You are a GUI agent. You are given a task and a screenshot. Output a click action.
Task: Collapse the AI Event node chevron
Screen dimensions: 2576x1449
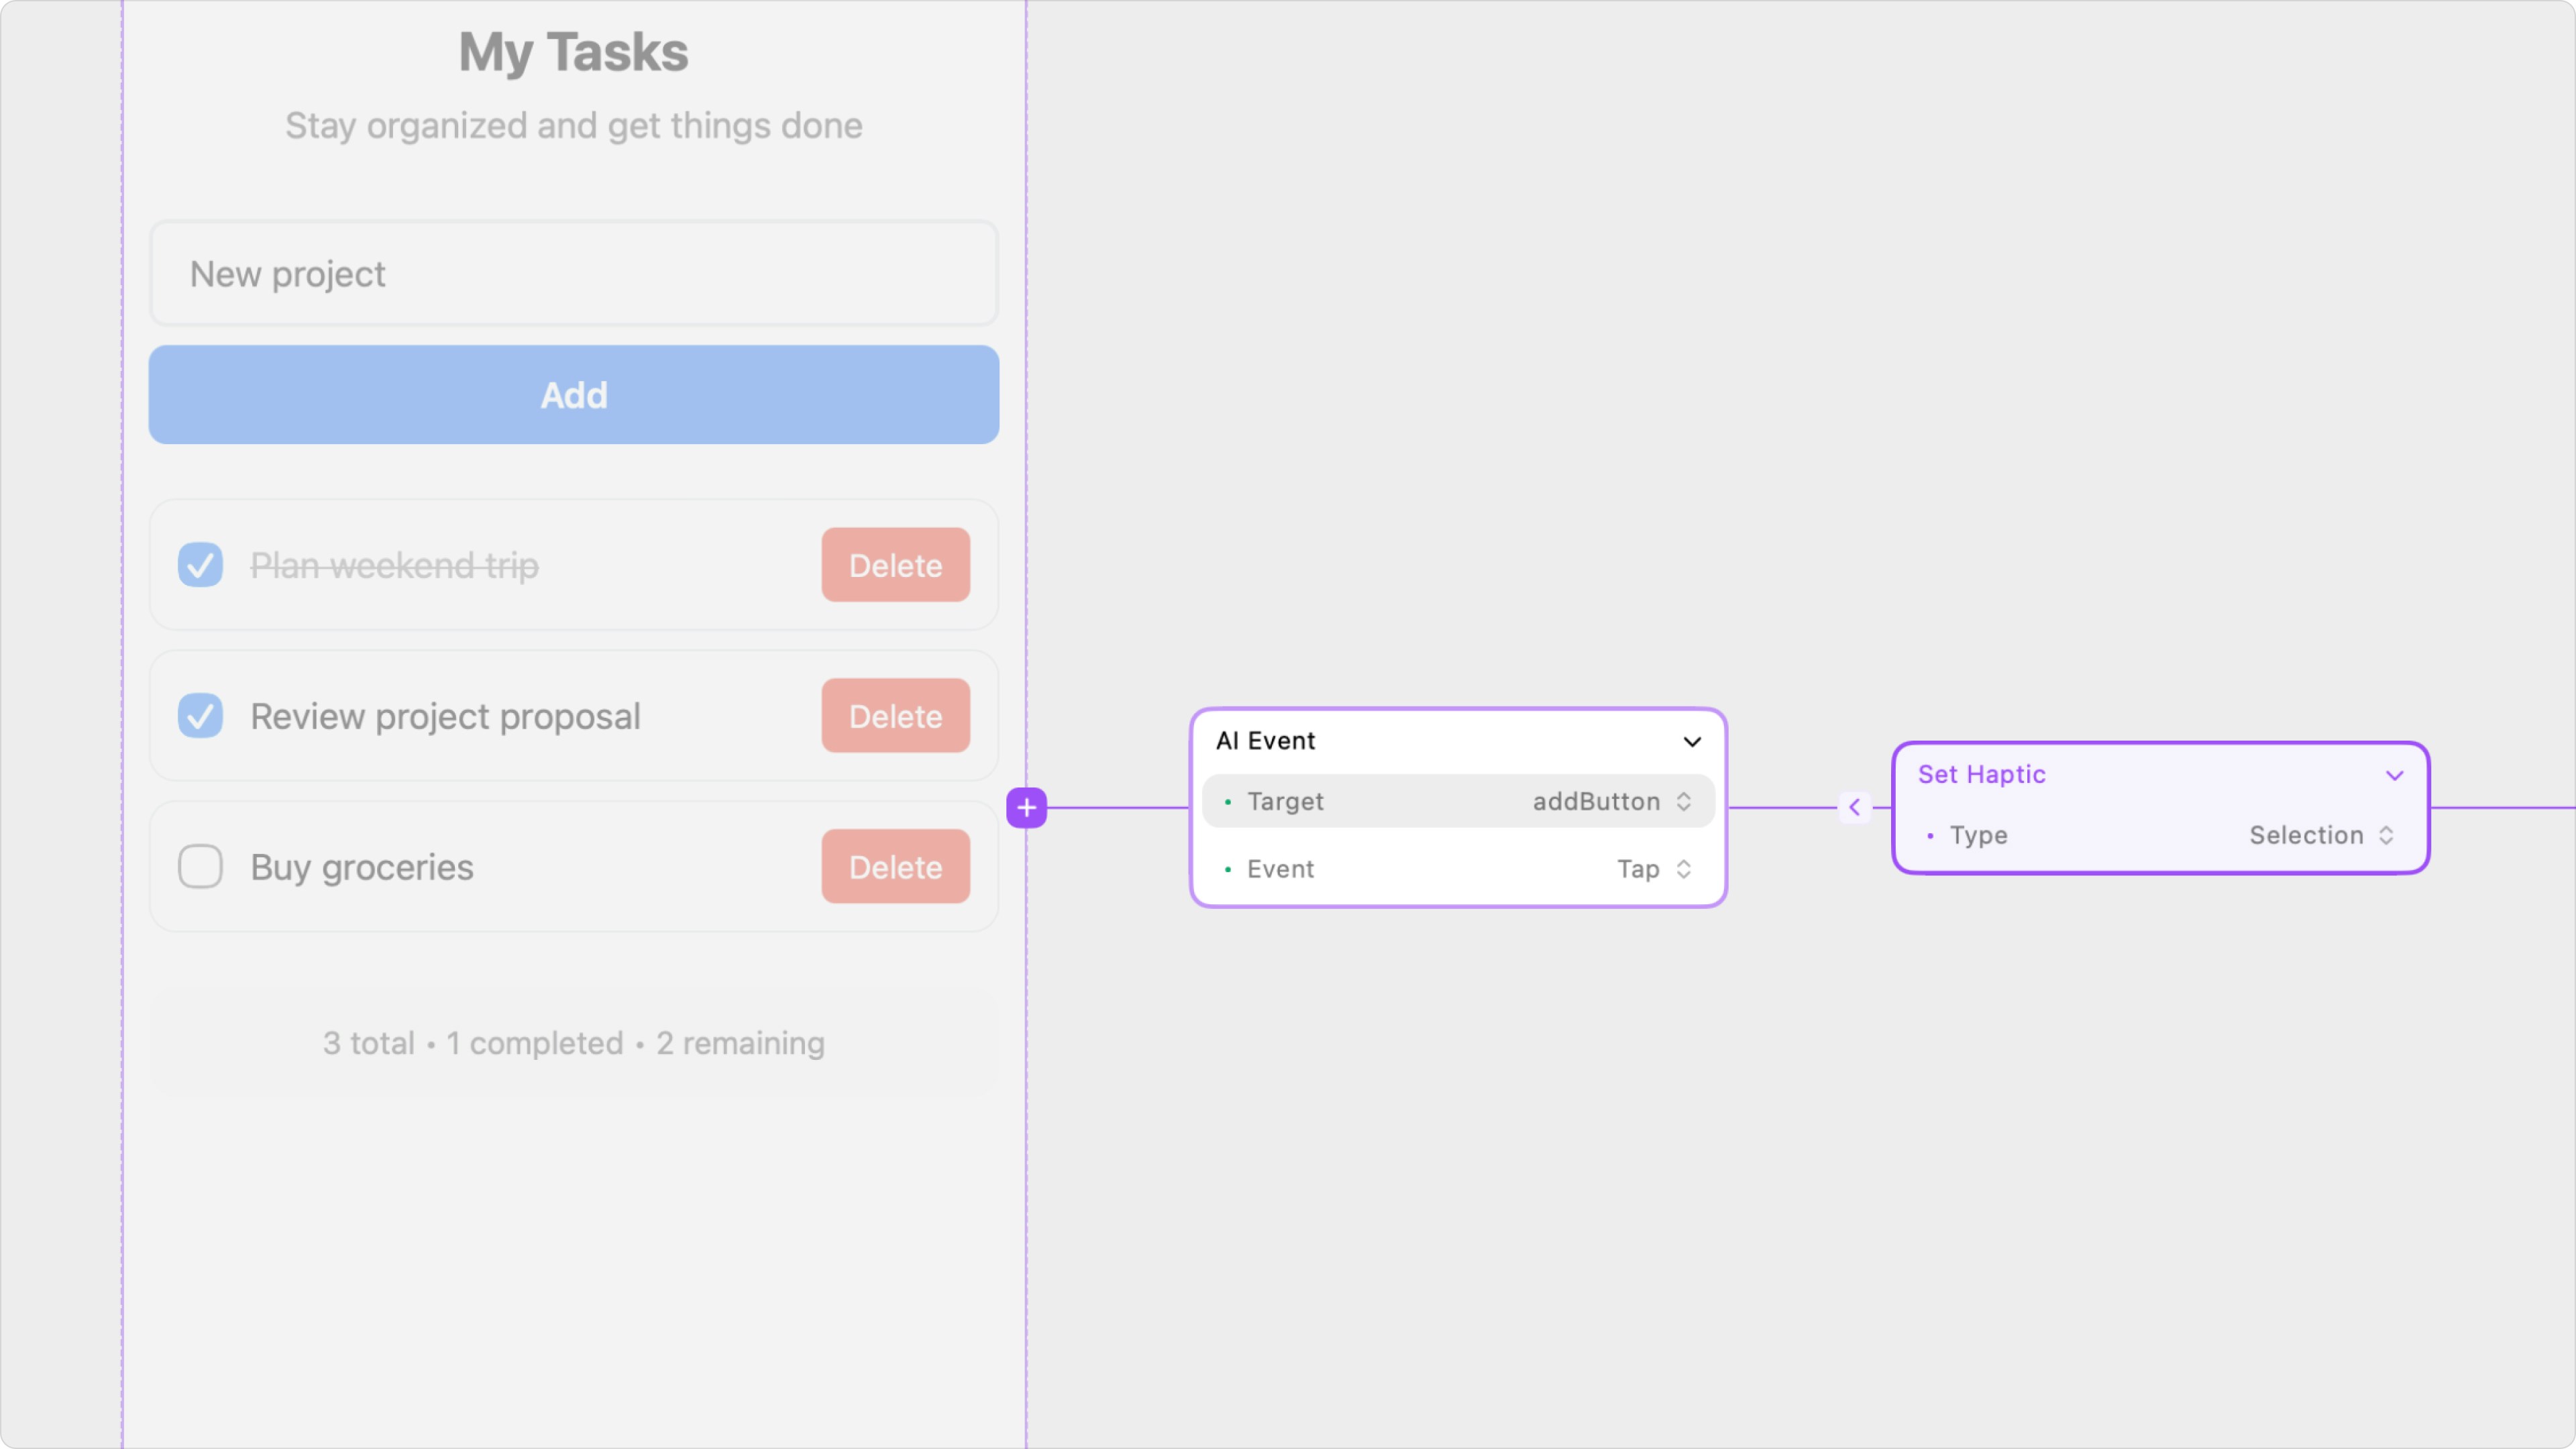point(1692,741)
